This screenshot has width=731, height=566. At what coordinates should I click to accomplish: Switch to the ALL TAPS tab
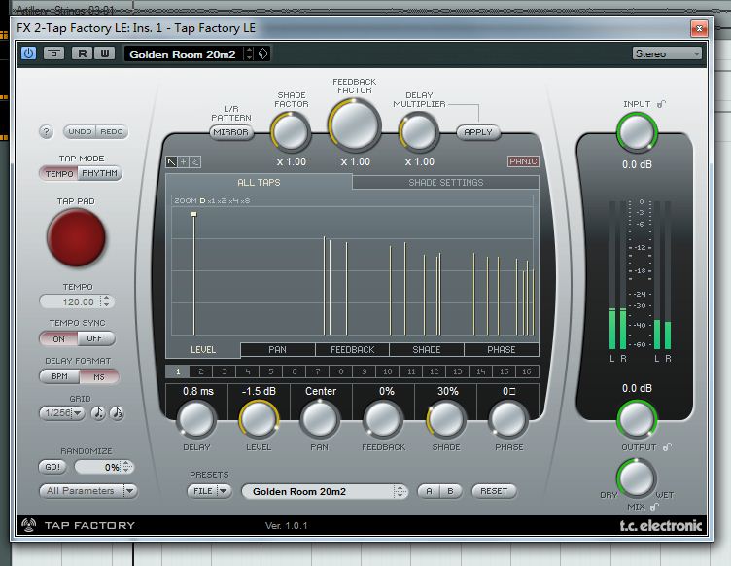(x=259, y=182)
